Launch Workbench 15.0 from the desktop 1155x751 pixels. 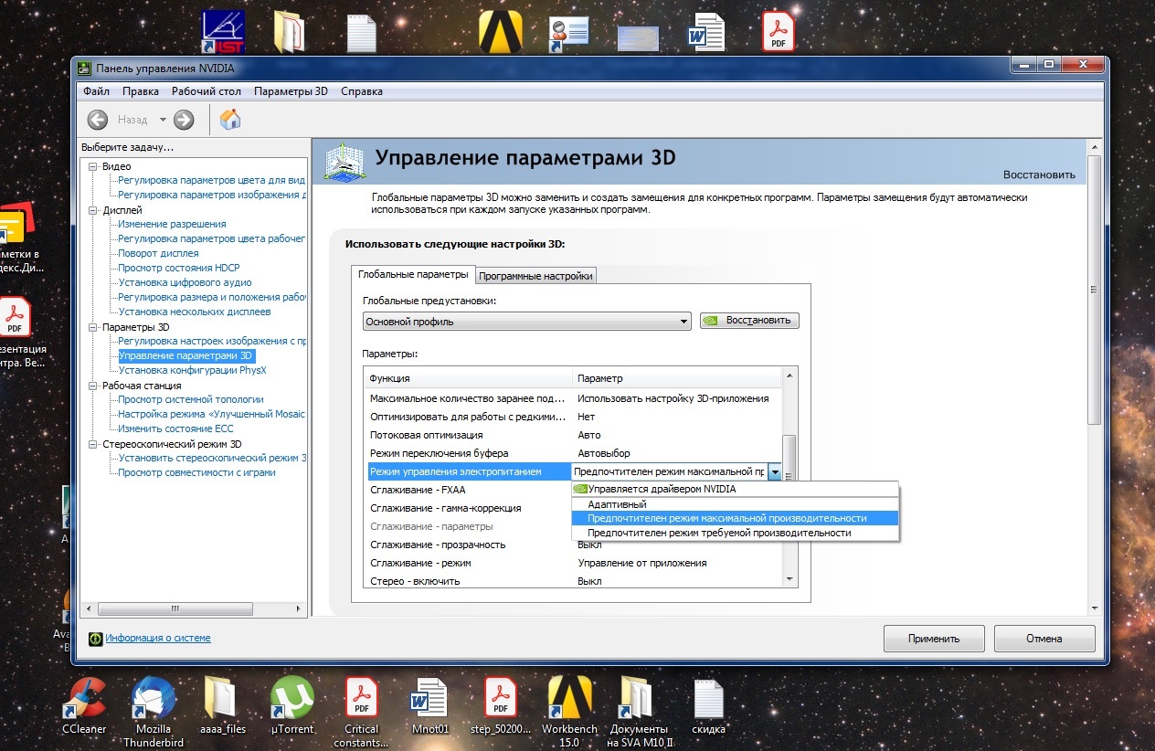coord(569,711)
